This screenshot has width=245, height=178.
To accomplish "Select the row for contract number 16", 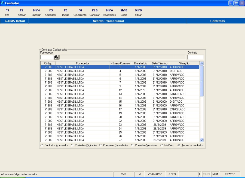I will [x=120, y=105].
